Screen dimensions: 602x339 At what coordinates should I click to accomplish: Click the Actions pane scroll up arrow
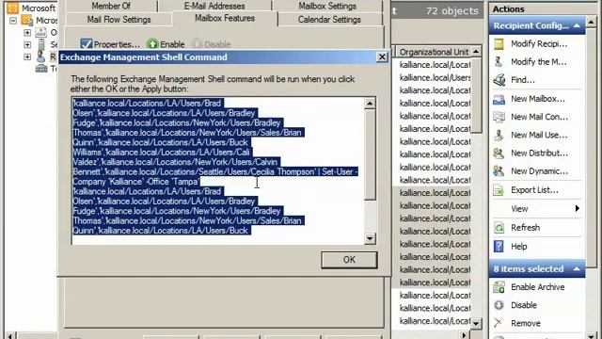[592, 23]
